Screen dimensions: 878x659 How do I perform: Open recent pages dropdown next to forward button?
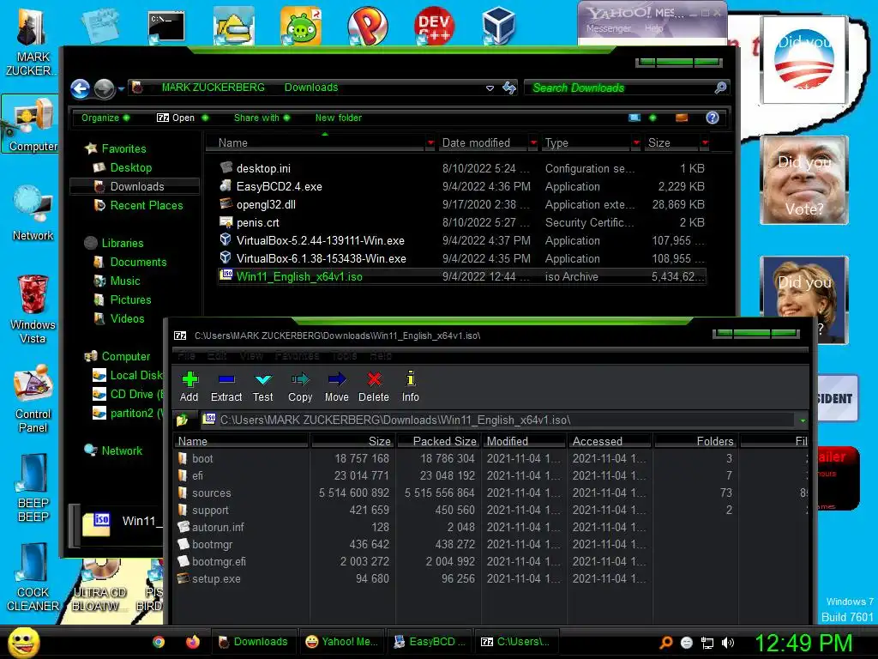121,88
